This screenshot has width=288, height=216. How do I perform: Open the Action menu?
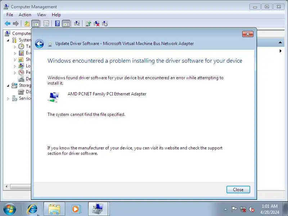[25, 15]
